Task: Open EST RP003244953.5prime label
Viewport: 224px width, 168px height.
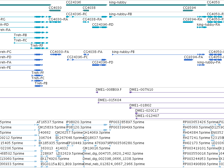Action: point(200,159)
